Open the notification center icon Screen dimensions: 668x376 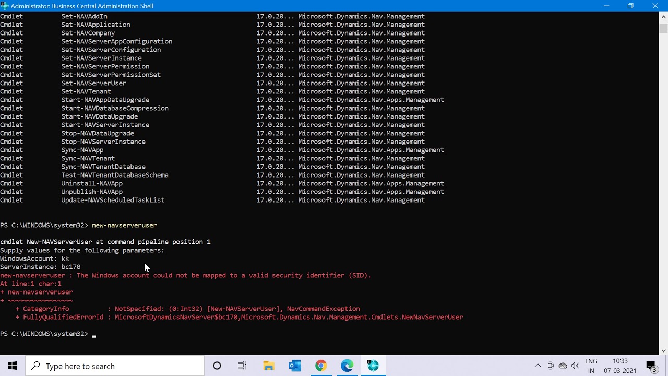(651, 366)
